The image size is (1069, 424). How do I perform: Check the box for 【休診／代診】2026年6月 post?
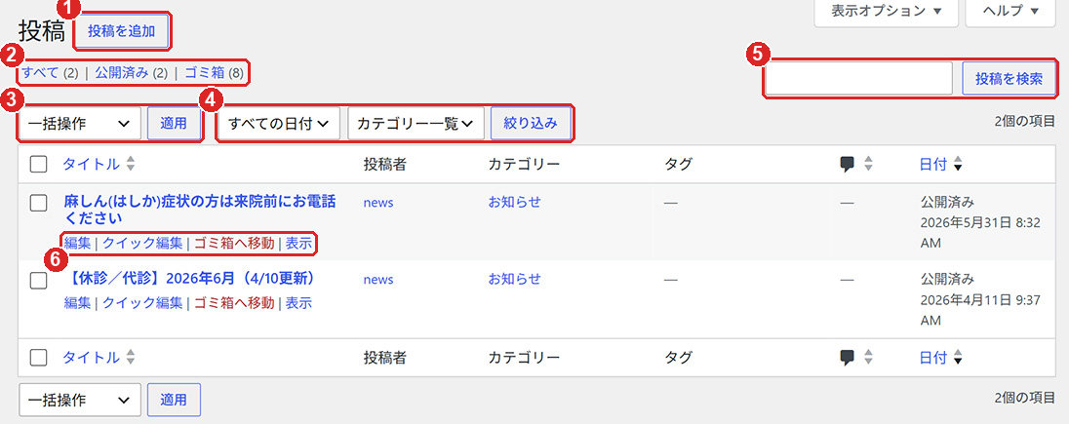pyautogui.click(x=39, y=280)
